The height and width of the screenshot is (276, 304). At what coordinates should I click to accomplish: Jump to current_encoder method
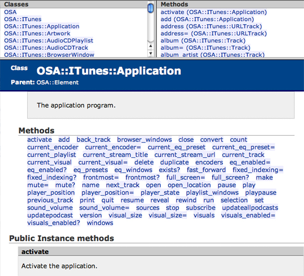point(53,147)
